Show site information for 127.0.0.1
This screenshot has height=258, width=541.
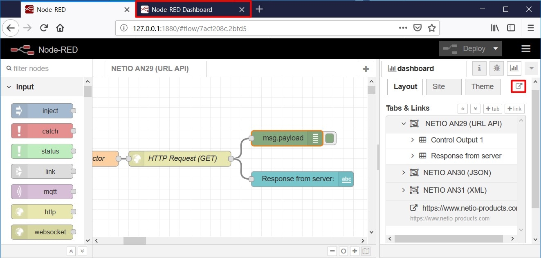coord(124,28)
